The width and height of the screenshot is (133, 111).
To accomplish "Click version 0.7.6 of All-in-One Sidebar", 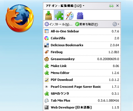I will (115, 31).
